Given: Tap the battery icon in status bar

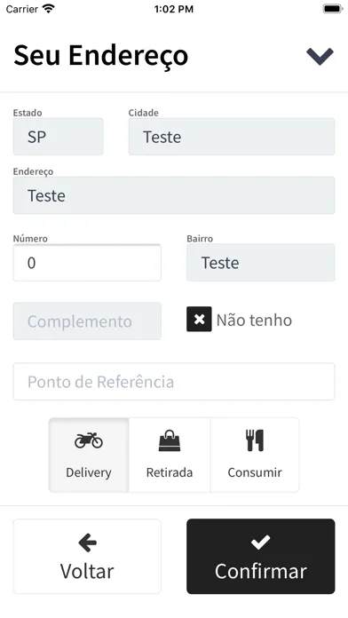Looking at the screenshot, I should click(333, 9).
